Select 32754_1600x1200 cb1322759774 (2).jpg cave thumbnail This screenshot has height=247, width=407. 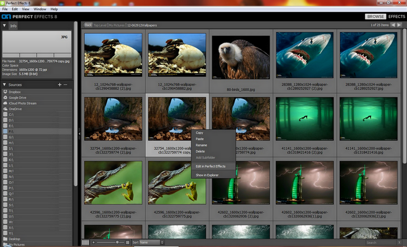(113, 118)
